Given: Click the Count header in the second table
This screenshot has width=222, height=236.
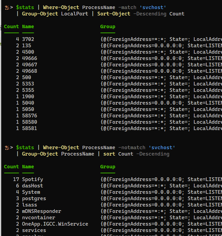Looking at the screenshot, I should pyautogui.click(x=11, y=167).
